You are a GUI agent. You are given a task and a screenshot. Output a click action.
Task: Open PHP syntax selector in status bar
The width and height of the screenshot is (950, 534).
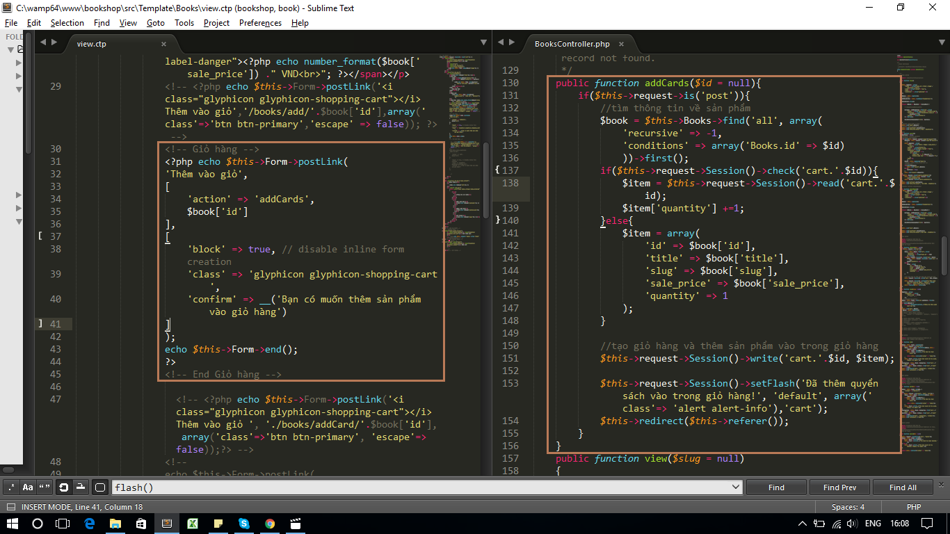point(913,507)
